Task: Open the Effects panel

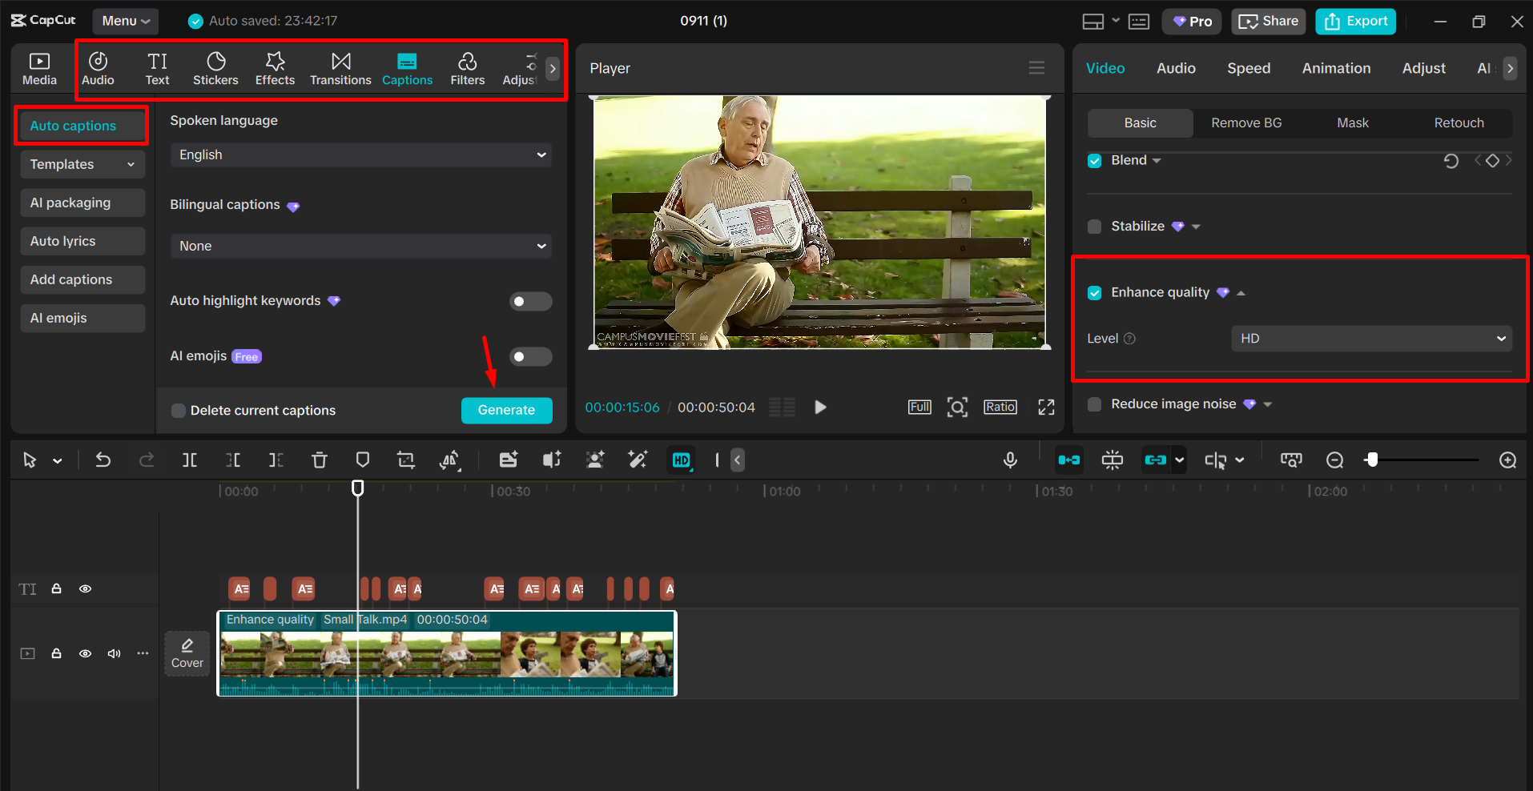Action: (x=275, y=69)
